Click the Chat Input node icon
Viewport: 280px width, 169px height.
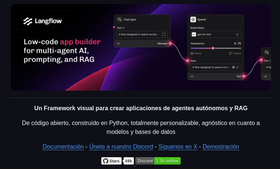click(119, 19)
